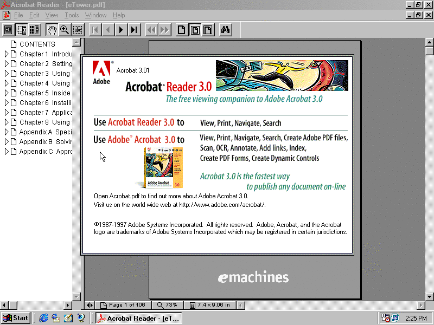Toggle Bookmarks and Page view
434x325 pixels.
[22, 30]
